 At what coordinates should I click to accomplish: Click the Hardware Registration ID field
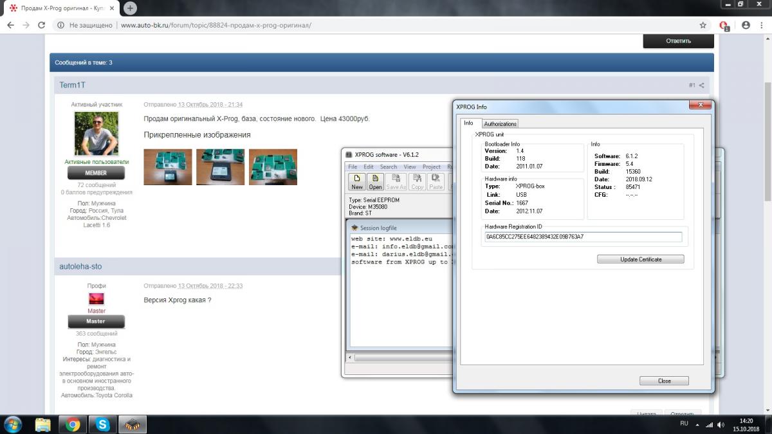583,237
